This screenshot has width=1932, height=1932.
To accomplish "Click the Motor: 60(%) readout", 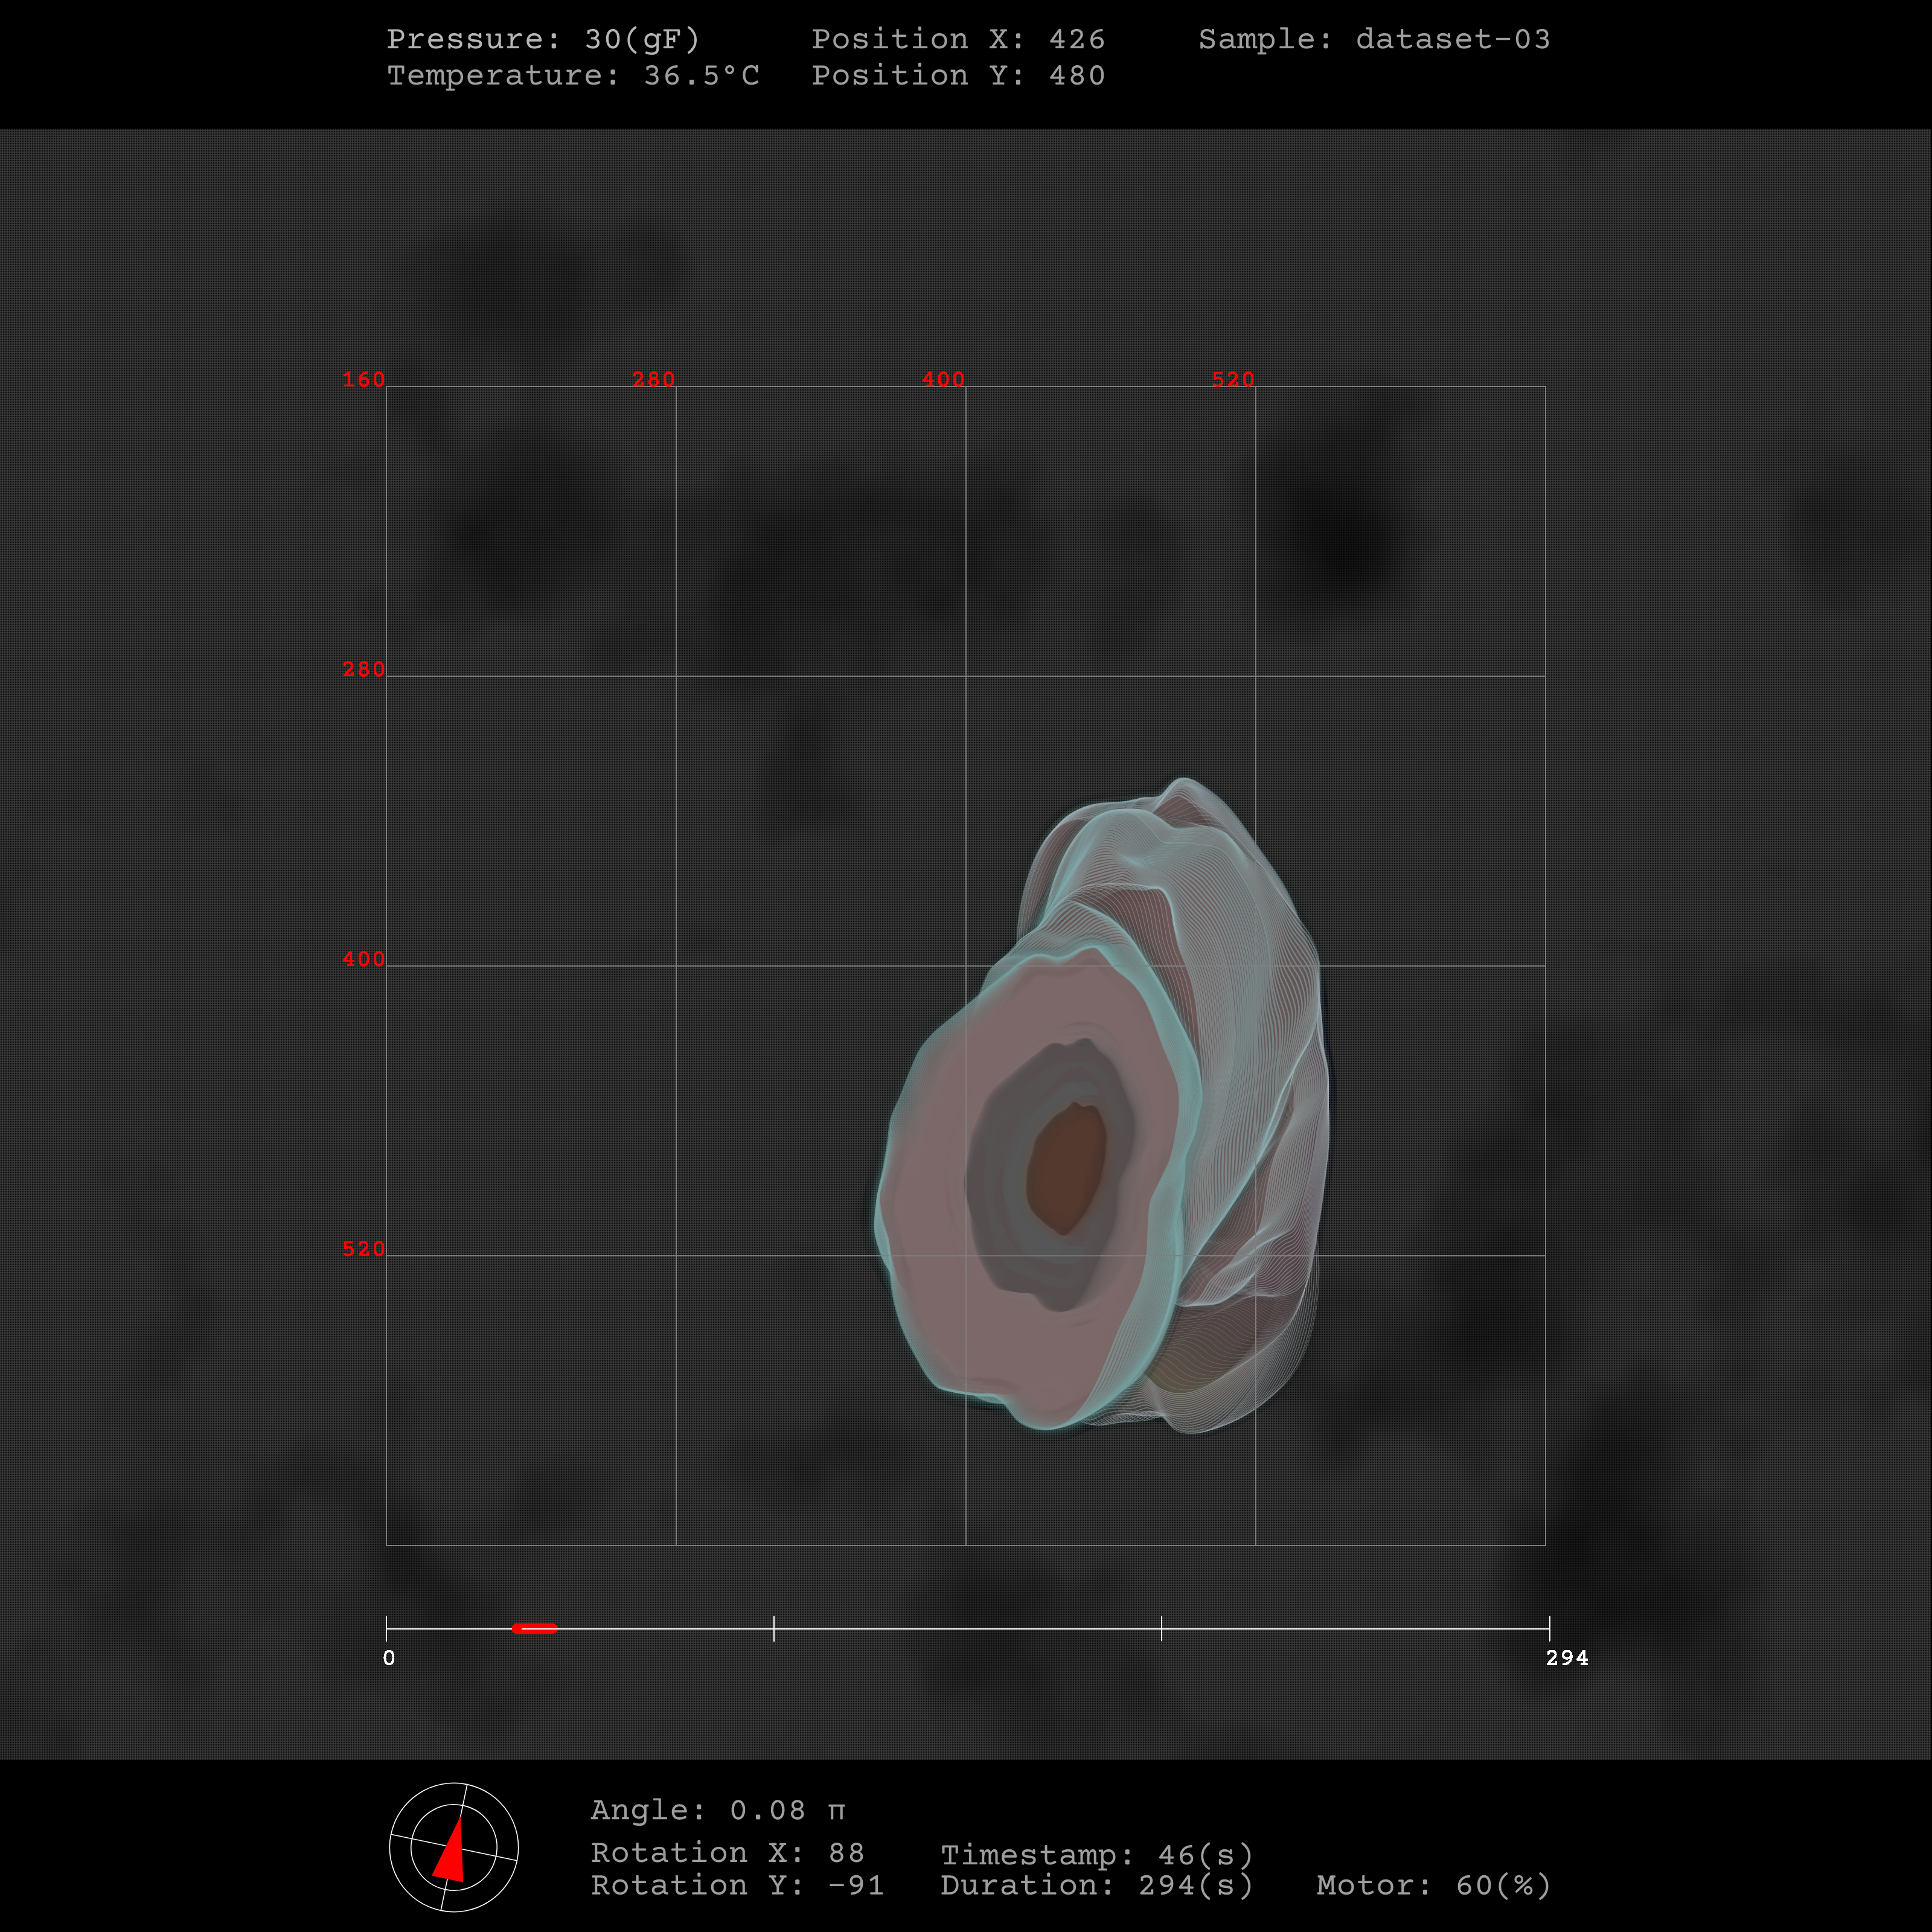I will [1434, 1885].
